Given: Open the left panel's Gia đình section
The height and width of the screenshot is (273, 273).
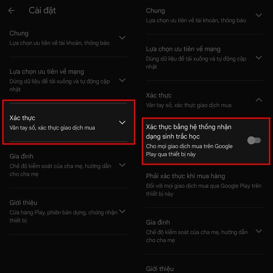Looking at the screenshot, I should click(x=68, y=165).
